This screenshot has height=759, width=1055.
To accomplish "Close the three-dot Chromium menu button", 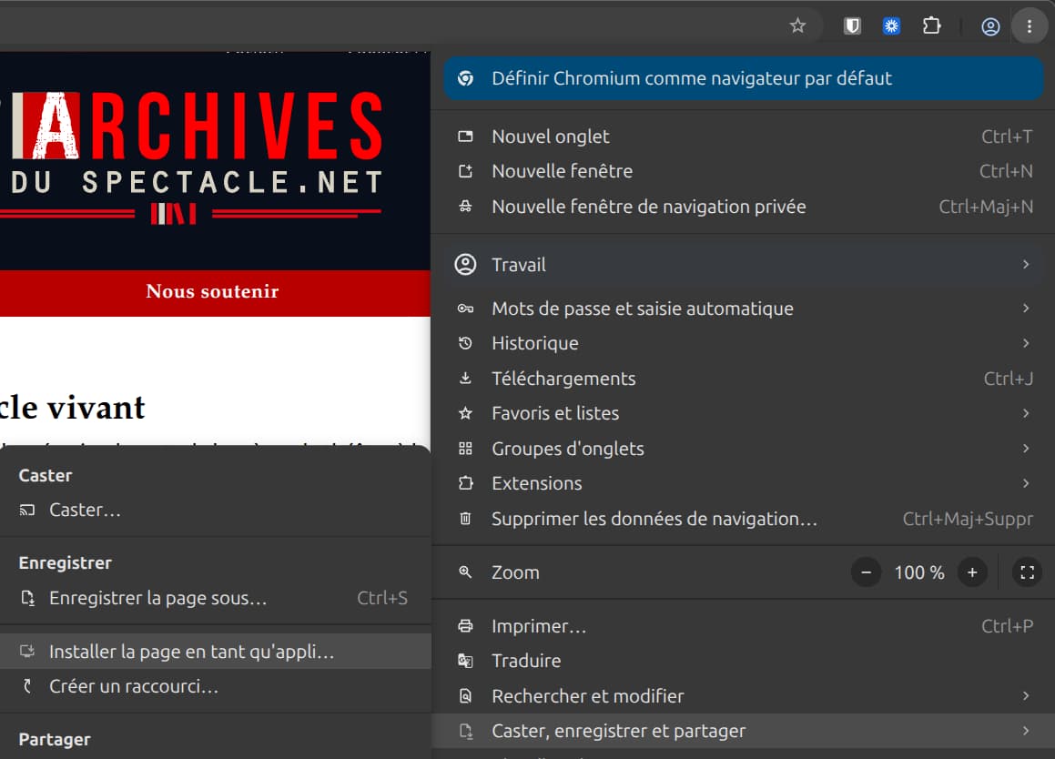I will 1029,26.
